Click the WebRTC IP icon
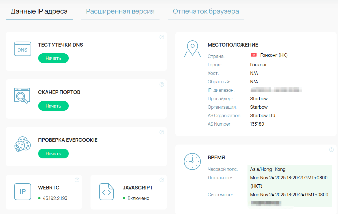 pos(23,192)
